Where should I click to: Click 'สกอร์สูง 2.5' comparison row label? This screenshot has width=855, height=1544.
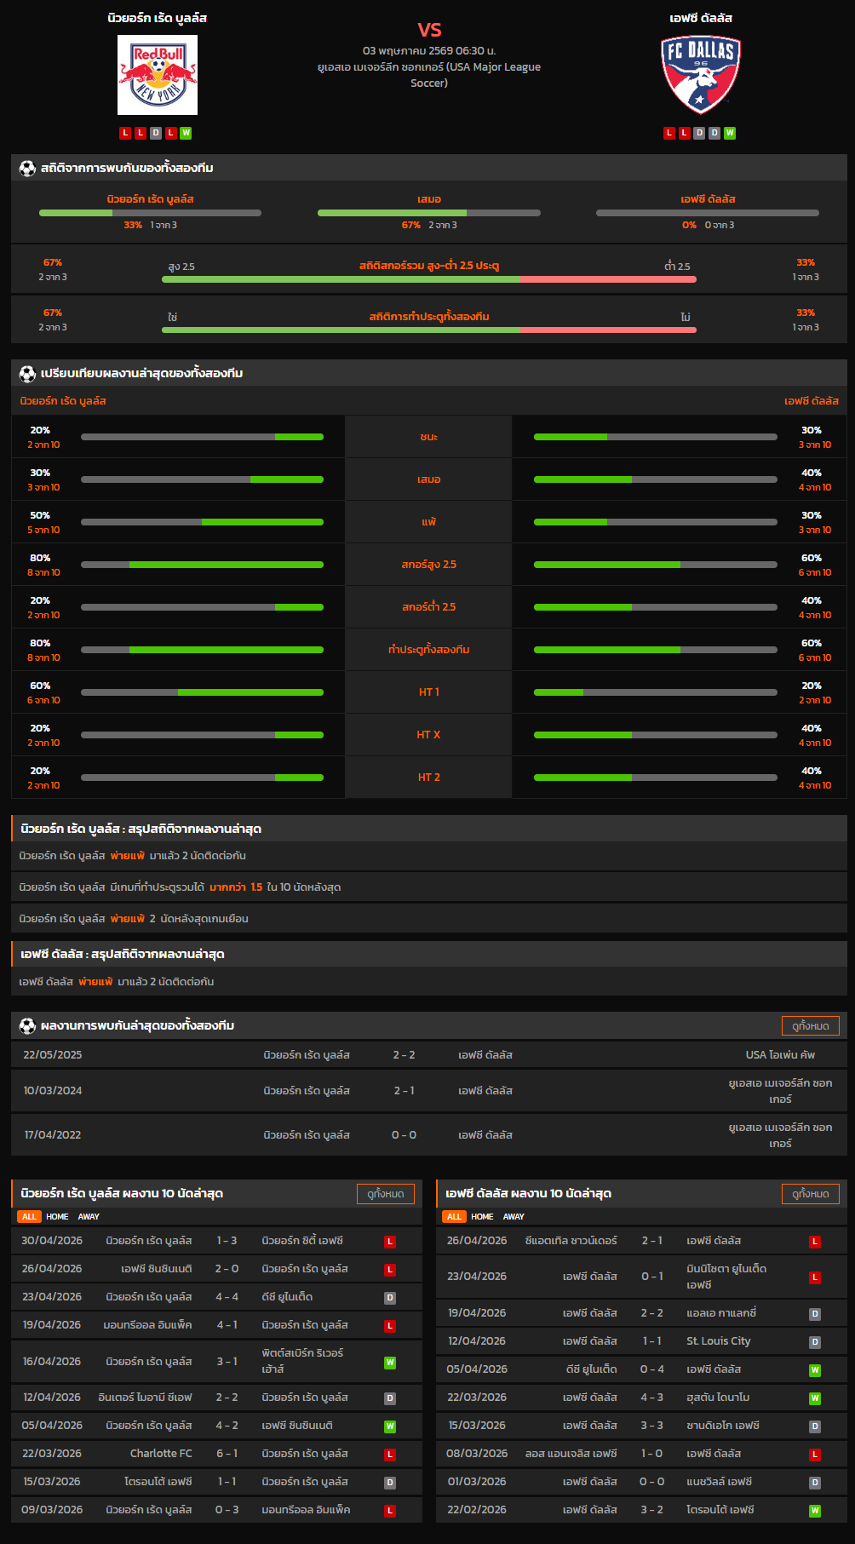429,565
